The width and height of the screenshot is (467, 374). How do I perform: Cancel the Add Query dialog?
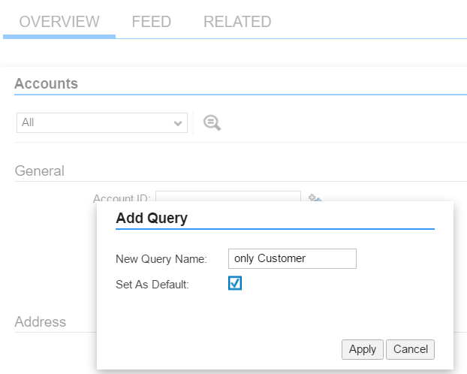pos(411,349)
